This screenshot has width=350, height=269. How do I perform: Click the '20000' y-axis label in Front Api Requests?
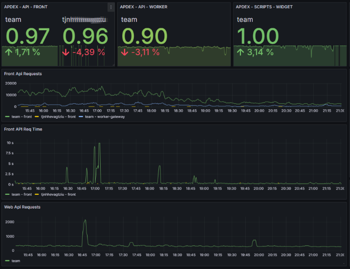11,83
